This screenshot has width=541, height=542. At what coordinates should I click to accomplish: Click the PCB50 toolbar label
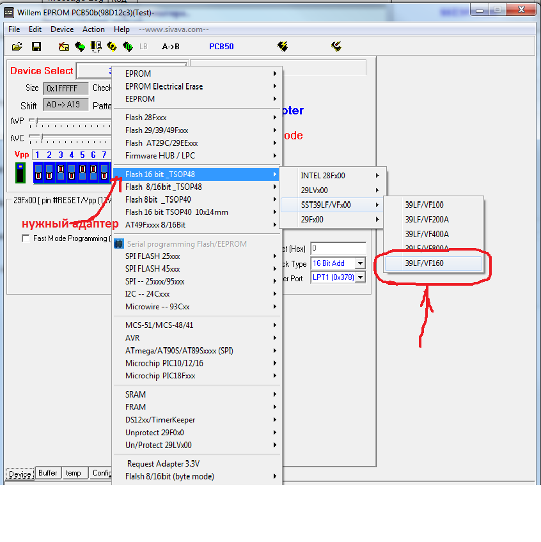click(x=221, y=46)
